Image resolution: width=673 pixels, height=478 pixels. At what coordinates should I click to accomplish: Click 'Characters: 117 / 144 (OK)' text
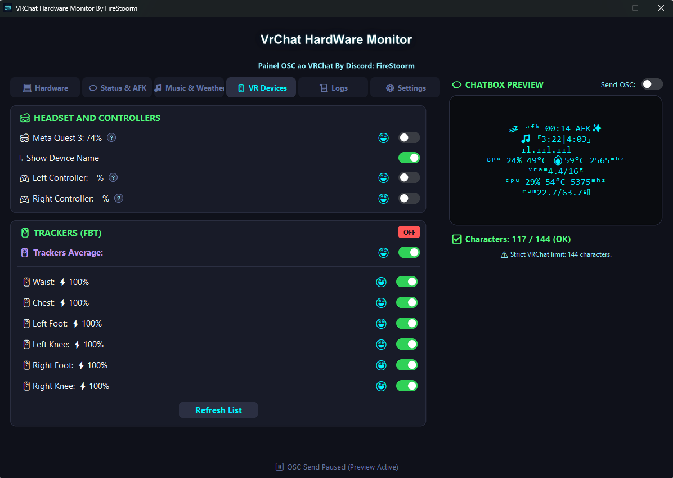tap(518, 239)
